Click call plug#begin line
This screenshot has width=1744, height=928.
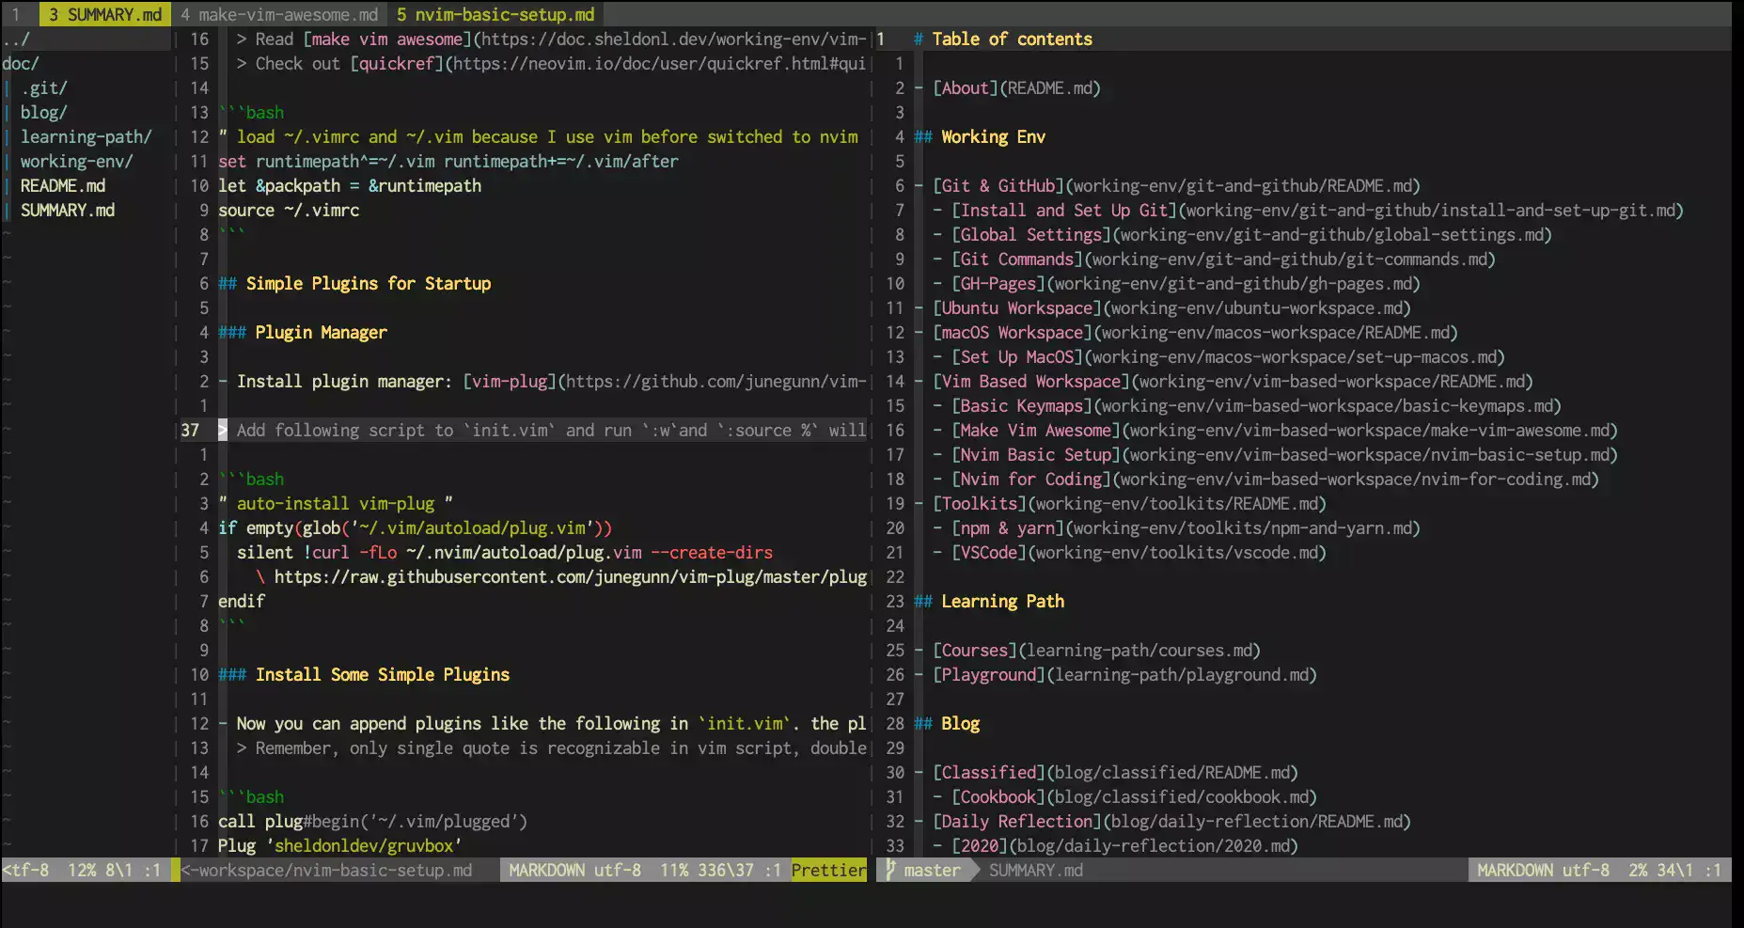coord(373,821)
